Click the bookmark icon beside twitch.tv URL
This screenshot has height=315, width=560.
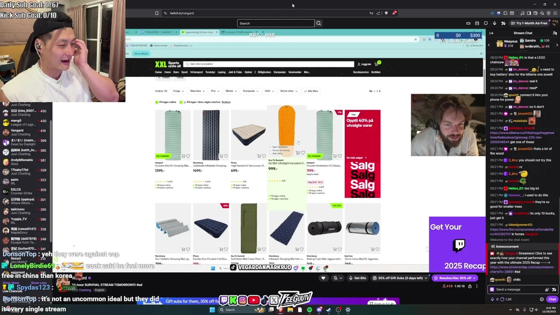tap(157, 13)
